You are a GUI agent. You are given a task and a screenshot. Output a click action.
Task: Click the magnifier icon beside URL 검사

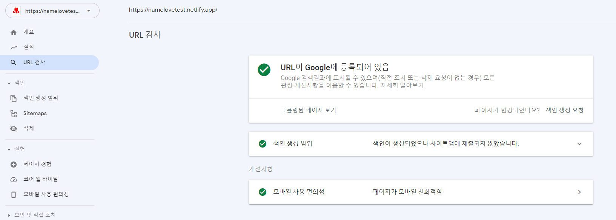[14, 63]
